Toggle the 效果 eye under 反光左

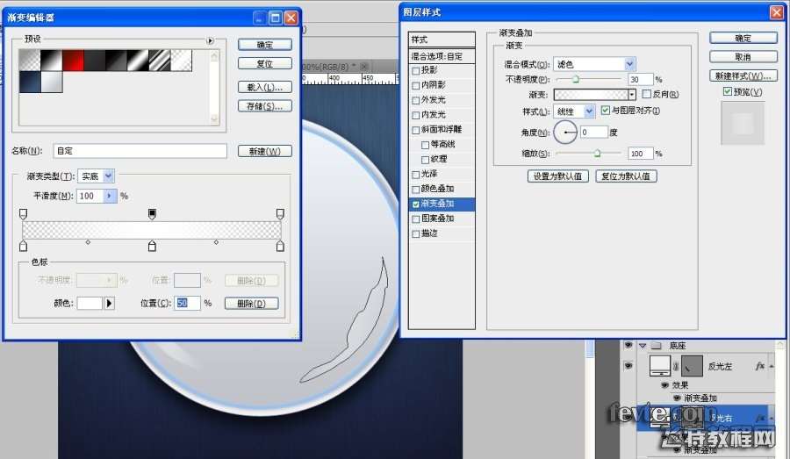pyautogui.click(x=664, y=385)
